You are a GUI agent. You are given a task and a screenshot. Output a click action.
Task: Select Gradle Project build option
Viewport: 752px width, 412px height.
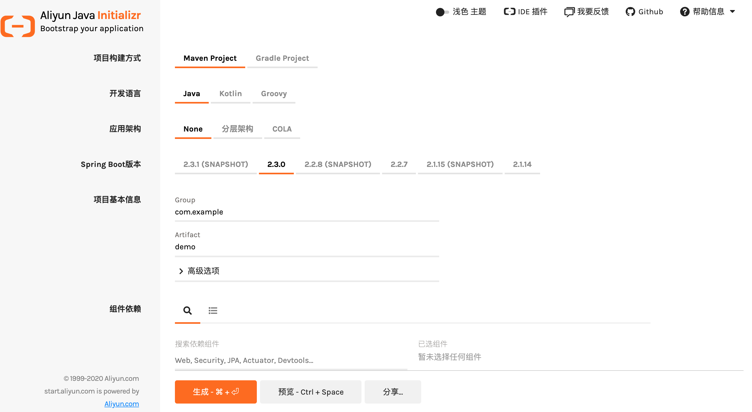tap(282, 58)
